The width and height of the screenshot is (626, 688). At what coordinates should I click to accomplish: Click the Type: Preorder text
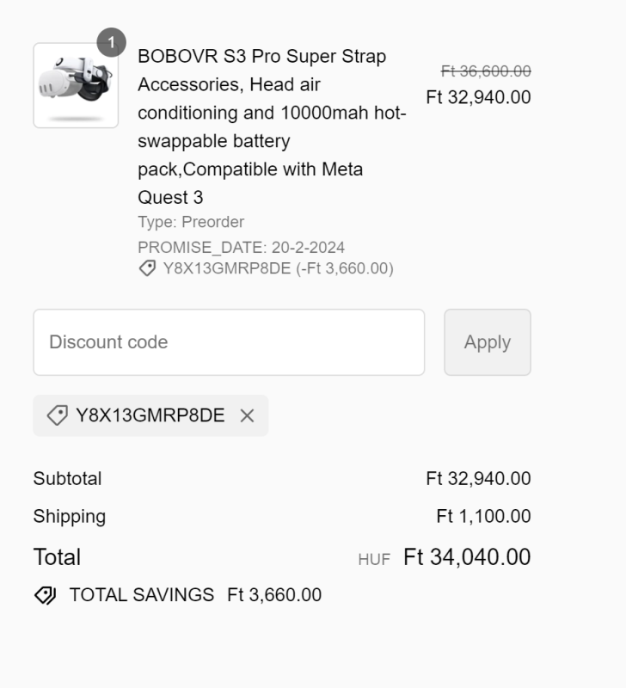[191, 222]
